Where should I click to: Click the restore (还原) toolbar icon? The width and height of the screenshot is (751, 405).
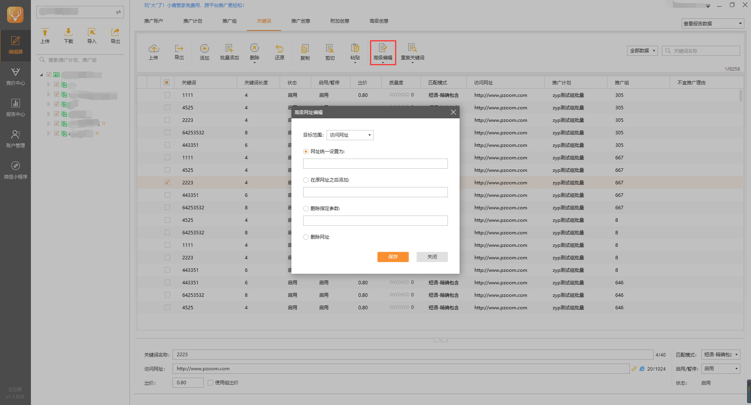coord(280,52)
